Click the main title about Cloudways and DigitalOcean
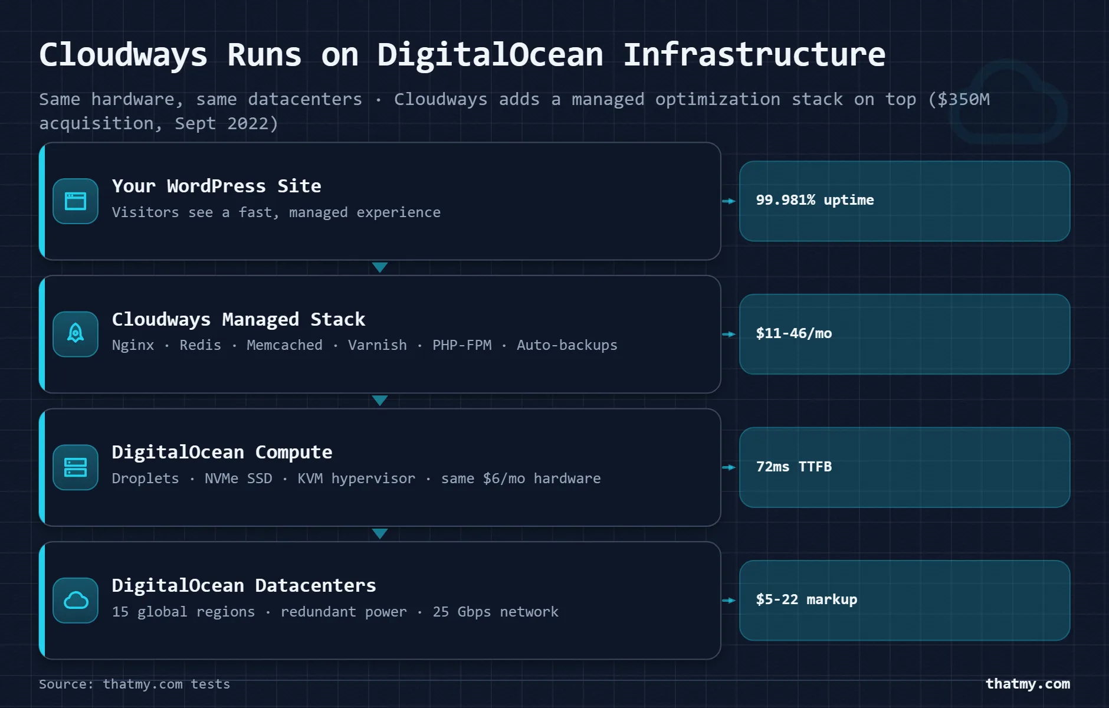The width and height of the screenshot is (1109, 708). point(462,55)
